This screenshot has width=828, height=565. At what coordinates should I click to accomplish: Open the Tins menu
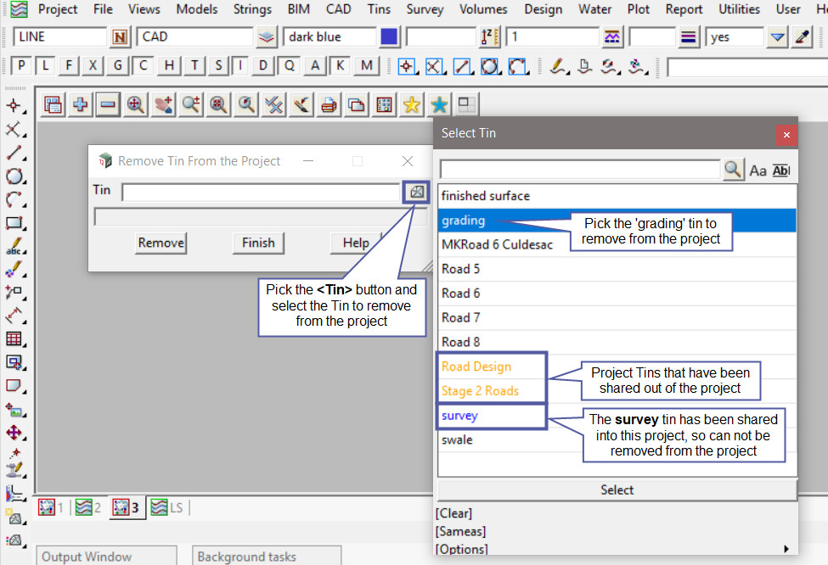pyautogui.click(x=379, y=9)
